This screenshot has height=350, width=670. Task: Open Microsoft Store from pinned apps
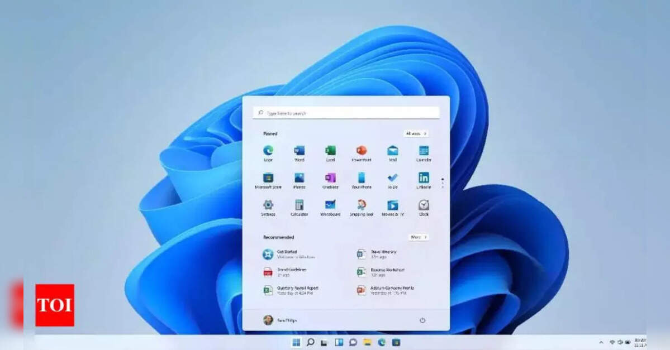coord(268,178)
